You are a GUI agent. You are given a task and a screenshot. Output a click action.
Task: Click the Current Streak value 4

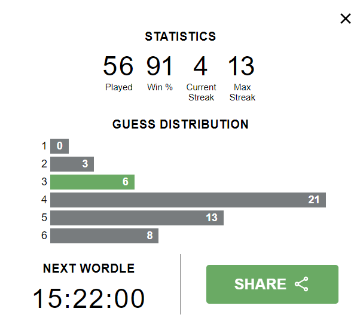(201, 66)
